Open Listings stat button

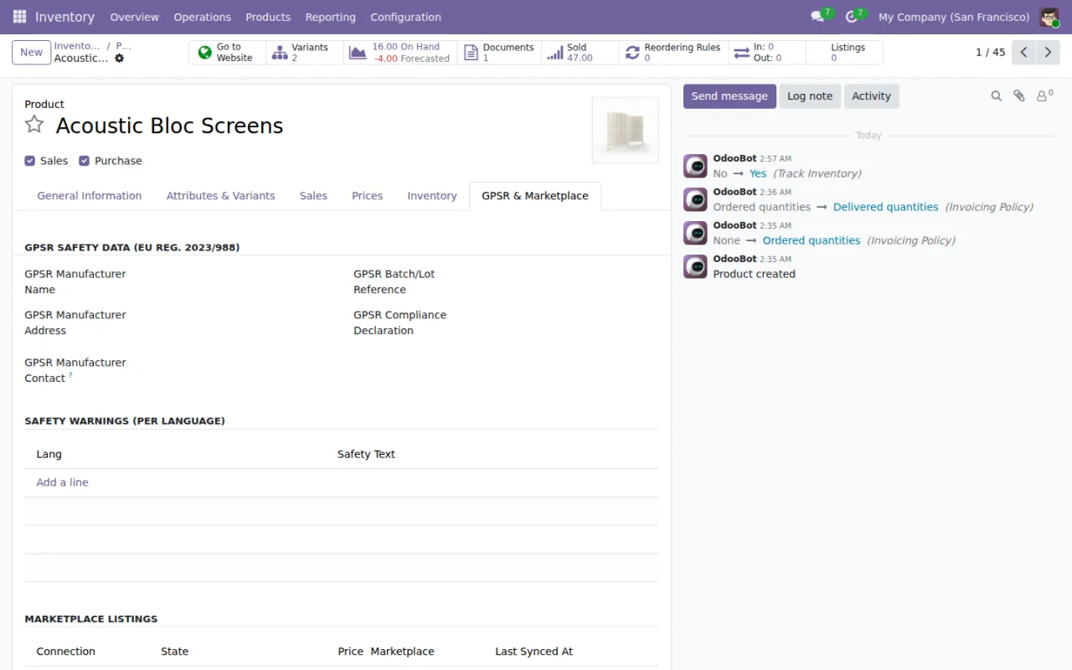(844, 53)
